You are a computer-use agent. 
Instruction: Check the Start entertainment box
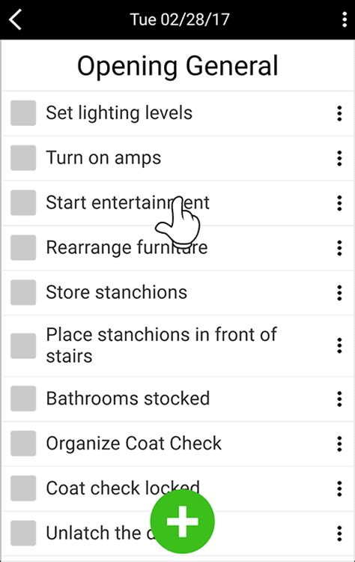(x=23, y=203)
